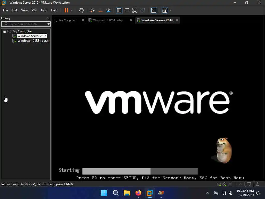This screenshot has width=265, height=199.
Task: Click the floppy drive status bar icon
Action: [230, 184]
